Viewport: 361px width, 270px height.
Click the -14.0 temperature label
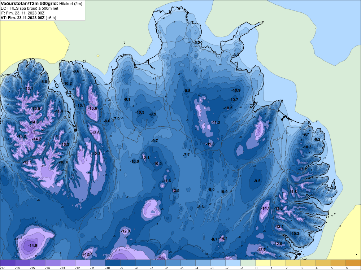coord(34,122)
